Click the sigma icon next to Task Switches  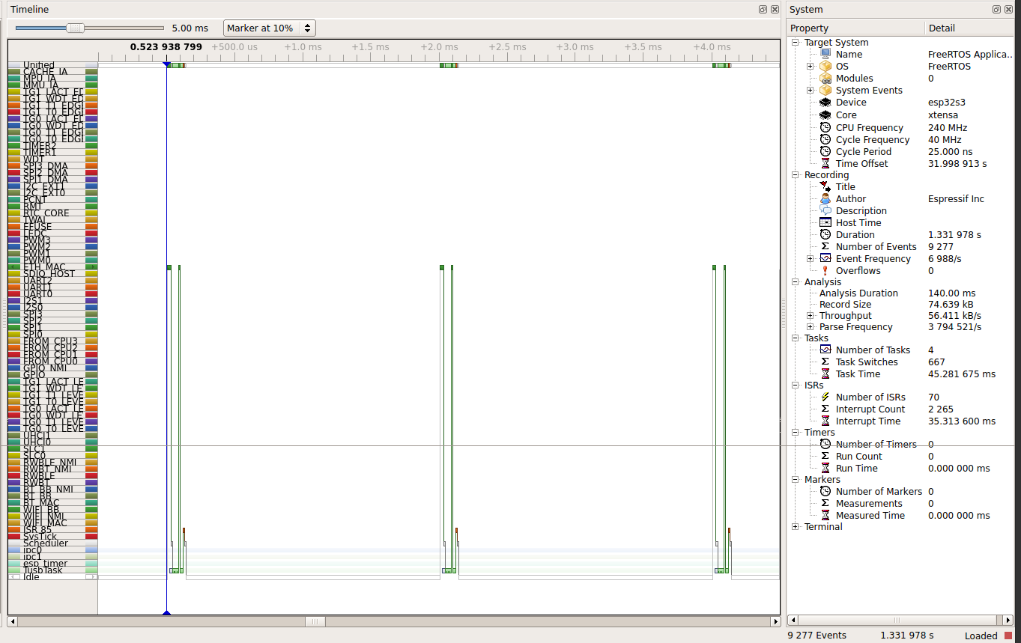[825, 362]
